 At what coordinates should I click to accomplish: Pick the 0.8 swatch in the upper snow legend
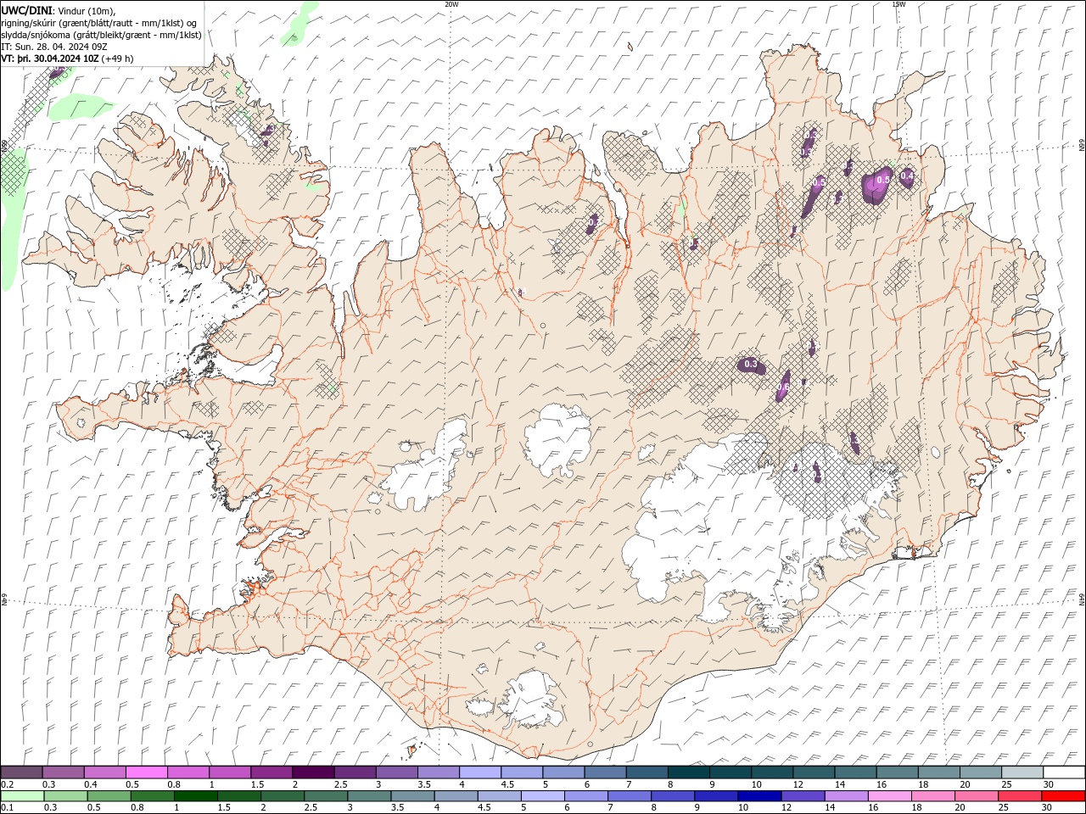[x=188, y=772]
